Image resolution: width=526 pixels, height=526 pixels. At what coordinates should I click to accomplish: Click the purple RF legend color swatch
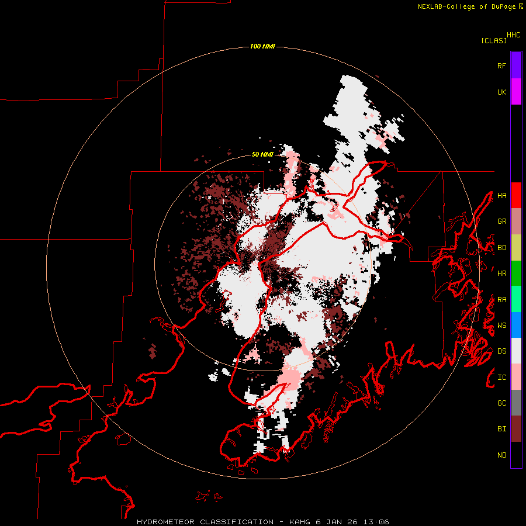click(x=516, y=65)
